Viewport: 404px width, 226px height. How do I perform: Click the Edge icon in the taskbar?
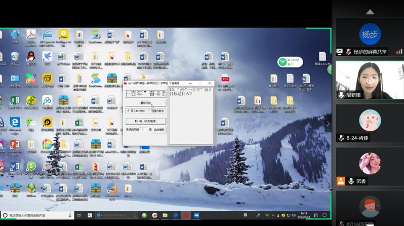[x=176, y=215]
